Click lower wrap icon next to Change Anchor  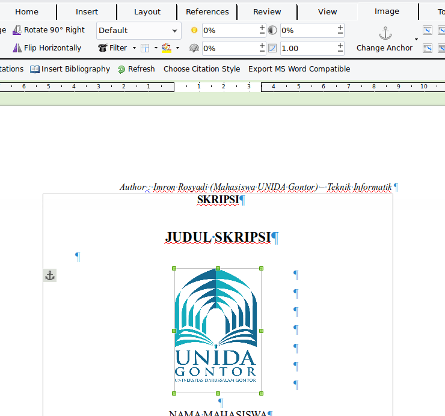click(428, 48)
